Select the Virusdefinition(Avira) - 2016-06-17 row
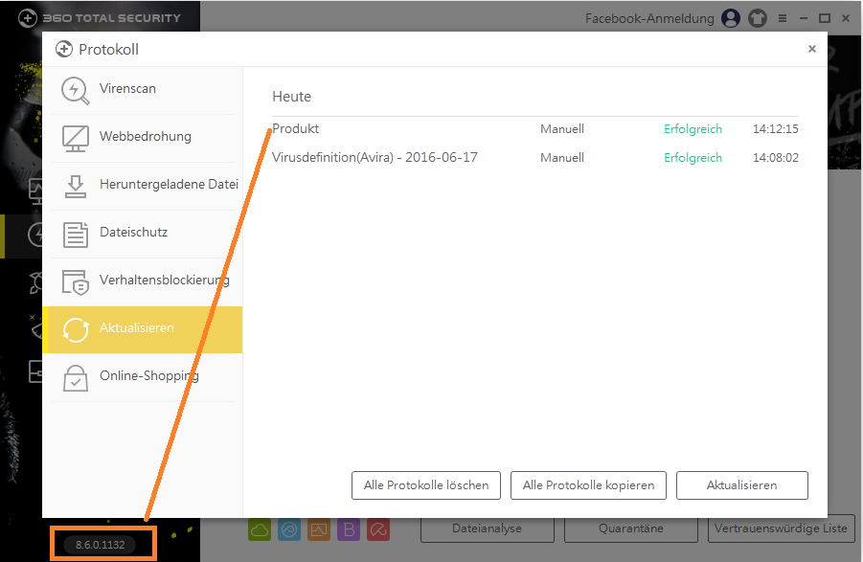863x562 pixels. coord(535,158)
